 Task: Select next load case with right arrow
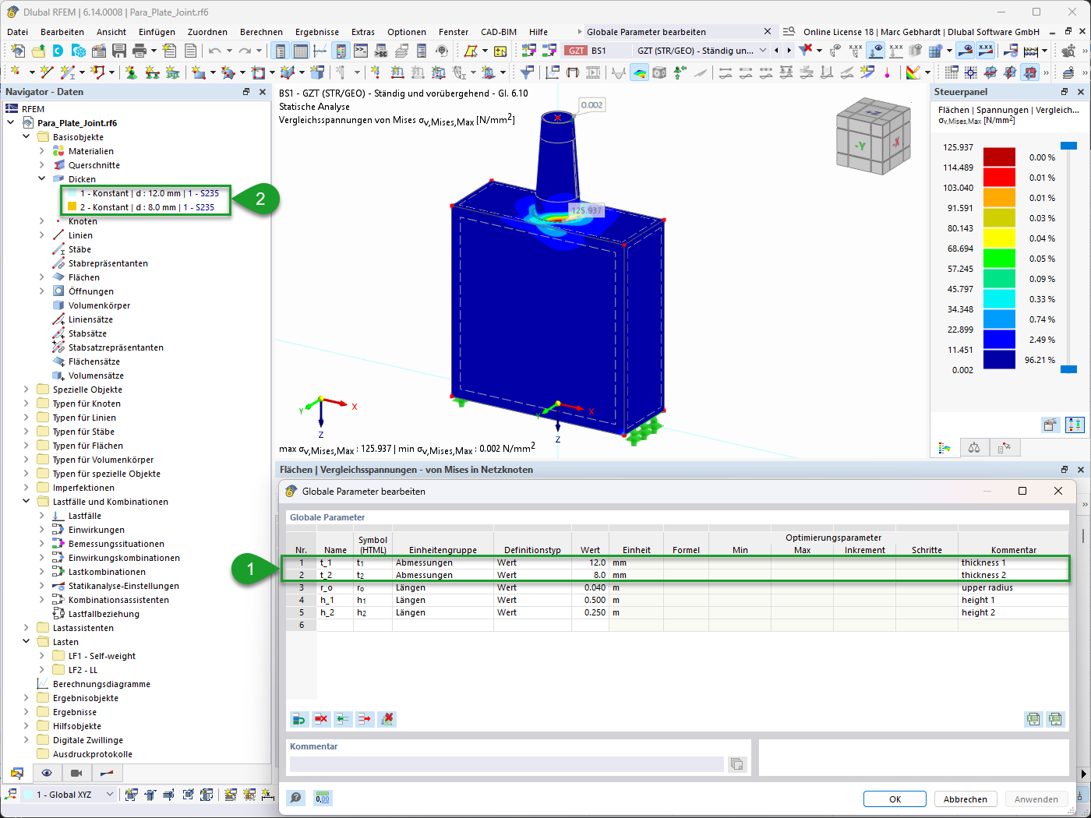[x=789, y=51]
